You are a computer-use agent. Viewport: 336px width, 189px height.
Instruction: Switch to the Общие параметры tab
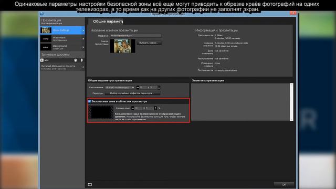(x=108, y=22)
